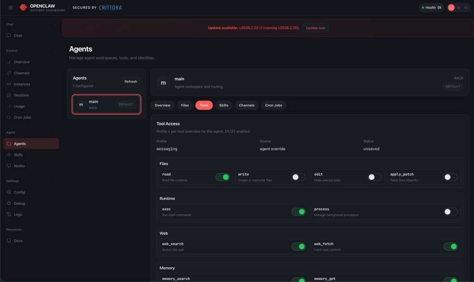
Task: Click the hamburger menu icon in the header
Action: tap(11, 7)
